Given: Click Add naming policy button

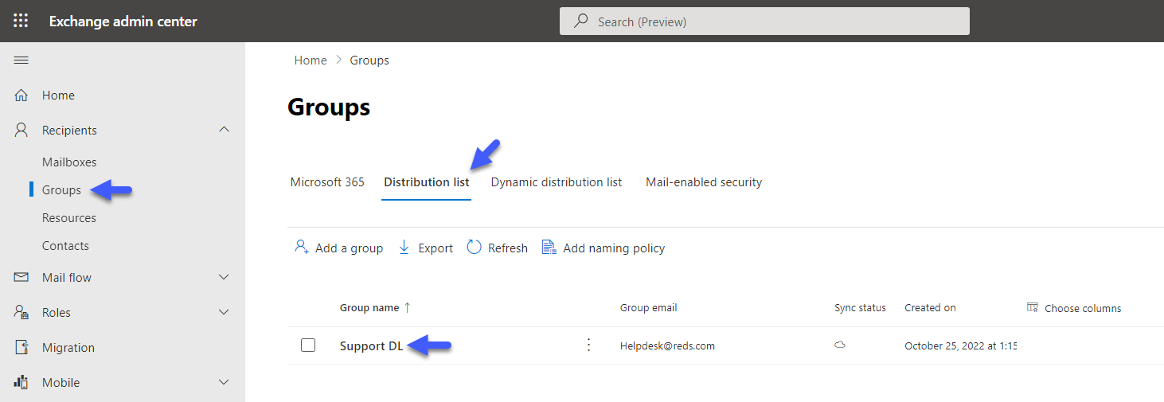Looking at the screenshot, I should click(x=603, y=248).
